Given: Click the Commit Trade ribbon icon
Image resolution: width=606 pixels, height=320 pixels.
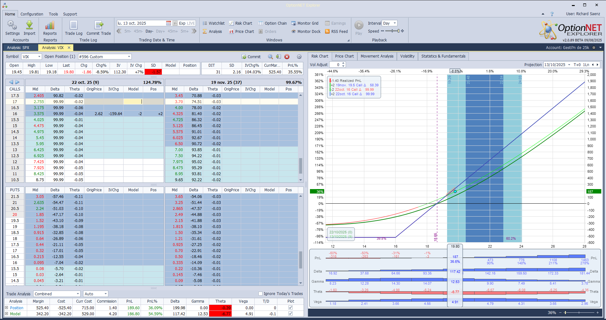Looking at the screenshot, I should (99, 25).
